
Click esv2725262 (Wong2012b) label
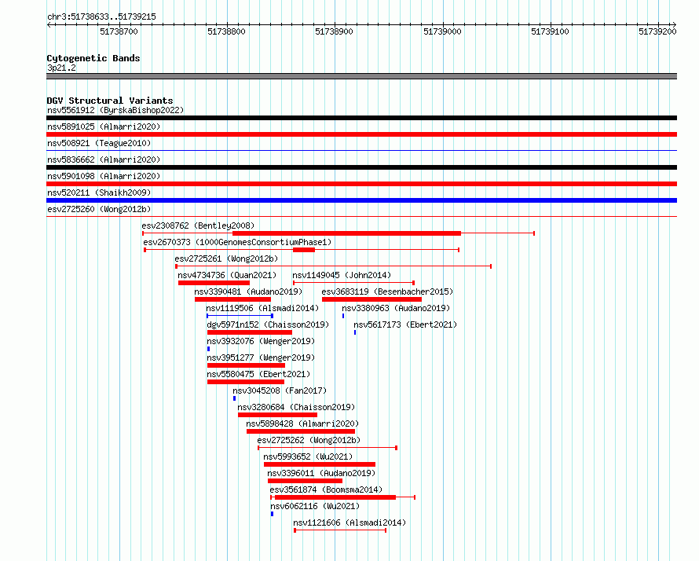309,440
